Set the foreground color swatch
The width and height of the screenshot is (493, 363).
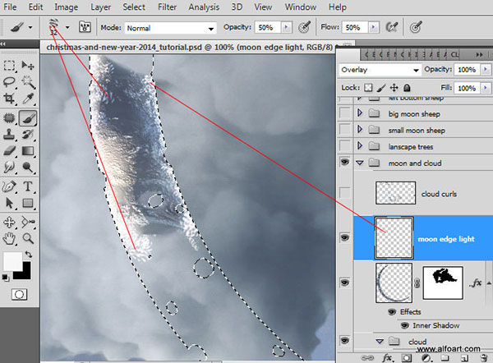click(x=12, y=261)
